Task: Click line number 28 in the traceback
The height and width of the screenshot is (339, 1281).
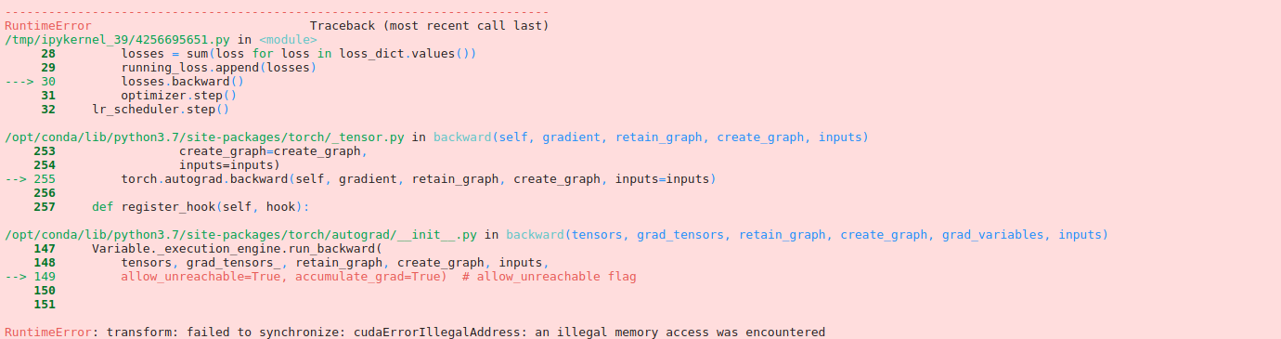Action: click(48, 54)
